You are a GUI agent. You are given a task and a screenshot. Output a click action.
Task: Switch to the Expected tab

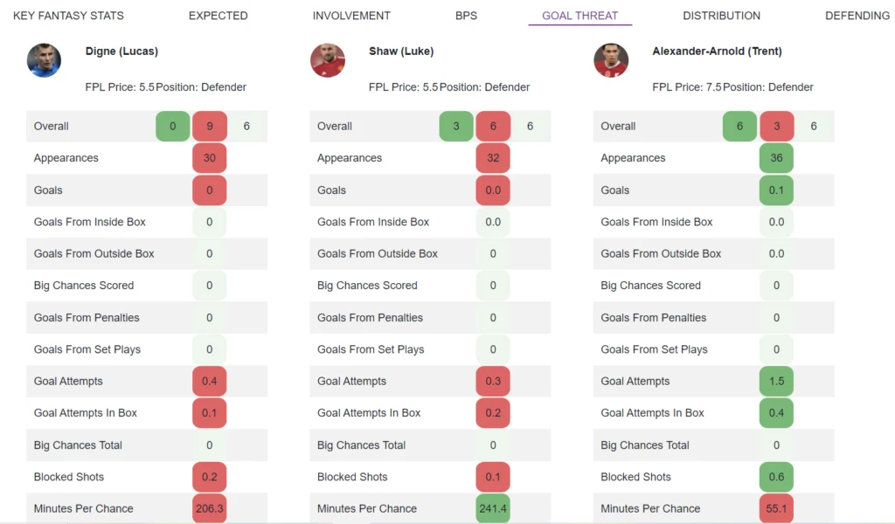click(x=218, y=16)
